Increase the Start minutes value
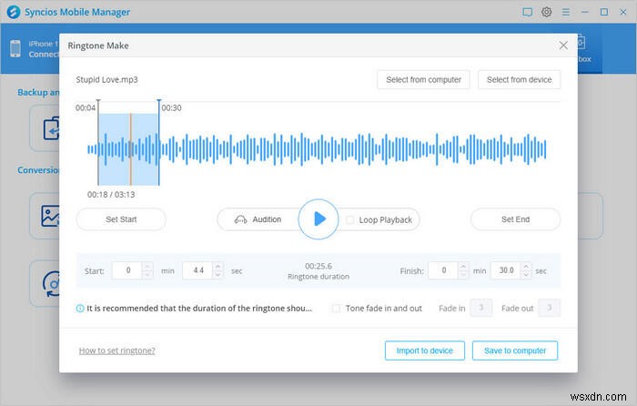The image size is (637, 406). pyautogui.click(x=147, y=267)
